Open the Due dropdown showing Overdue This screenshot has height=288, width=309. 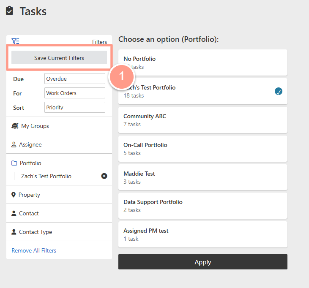74,79
